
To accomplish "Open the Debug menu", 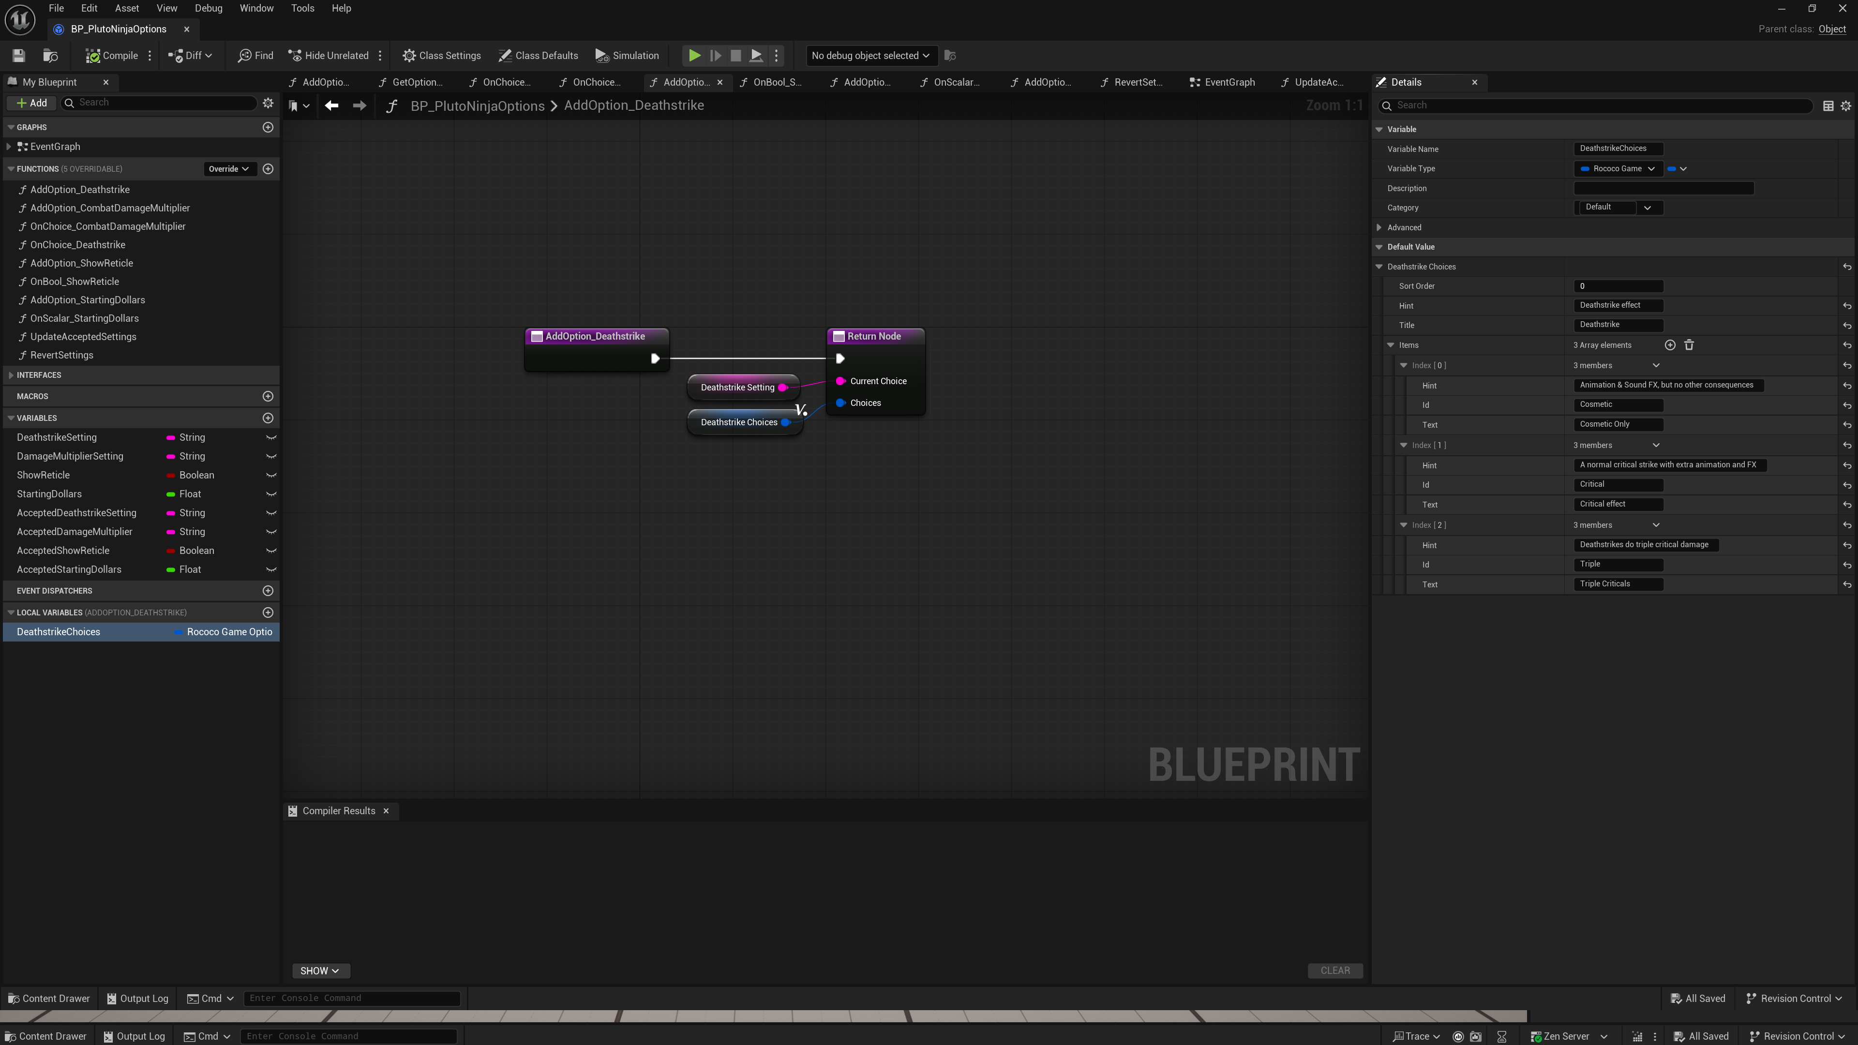I will coord(208,8).
